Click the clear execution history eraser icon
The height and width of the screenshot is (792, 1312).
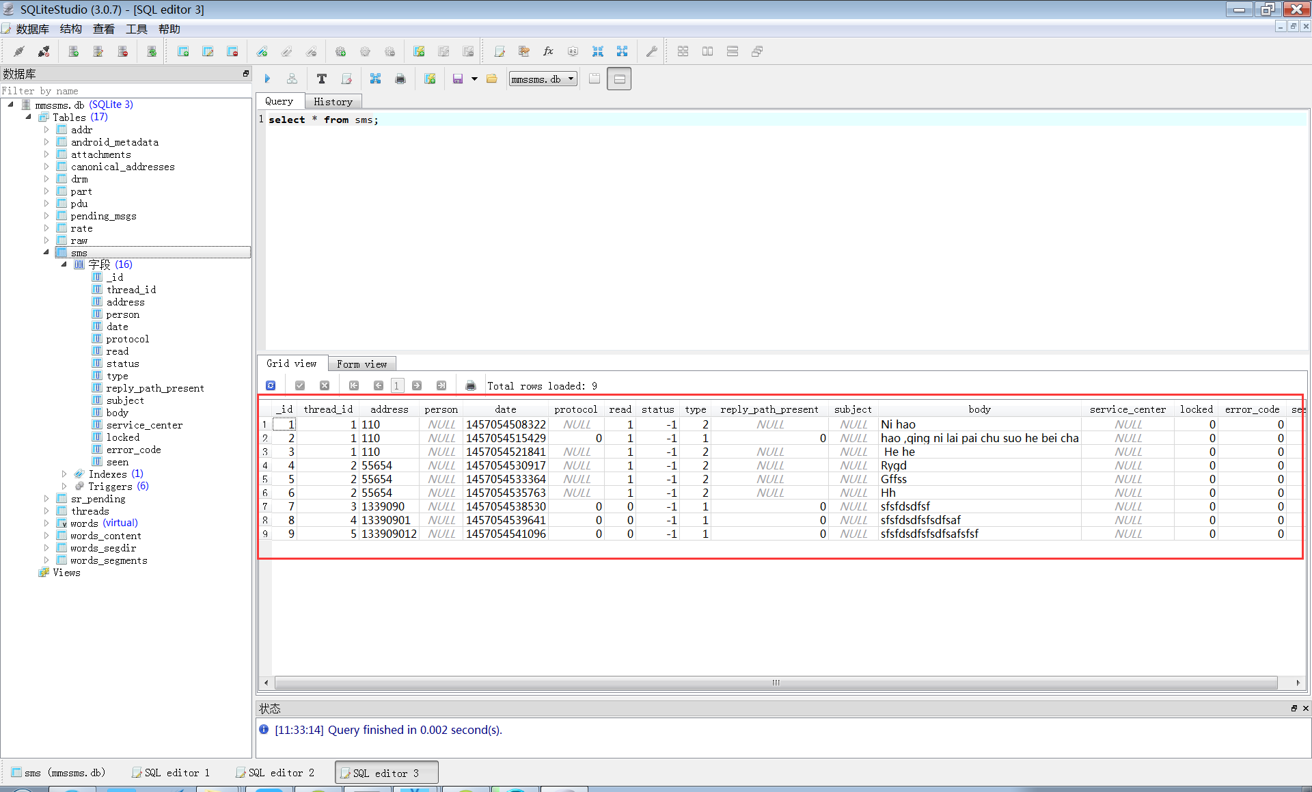pyautogui.click(x=346, y=79)
